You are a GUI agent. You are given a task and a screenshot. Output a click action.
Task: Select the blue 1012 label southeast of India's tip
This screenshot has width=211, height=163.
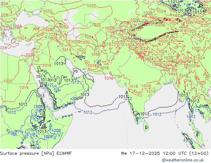(x=157, y=114)
